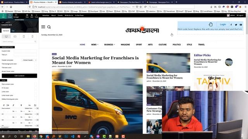Click the Write for Us link
The width and height of the screenshot is (248, 139).
[69, 15]
